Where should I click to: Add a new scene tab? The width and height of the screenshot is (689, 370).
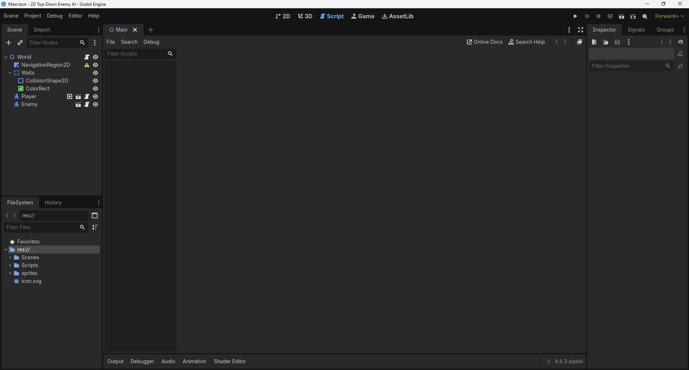pos(151,30)
